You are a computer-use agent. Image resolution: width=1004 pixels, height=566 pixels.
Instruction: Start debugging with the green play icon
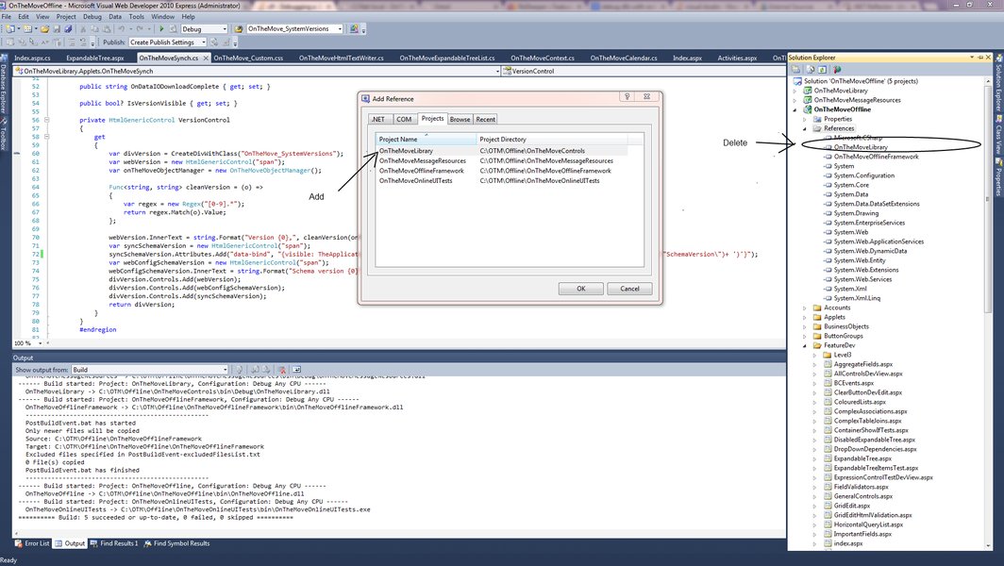click(161, 29)
